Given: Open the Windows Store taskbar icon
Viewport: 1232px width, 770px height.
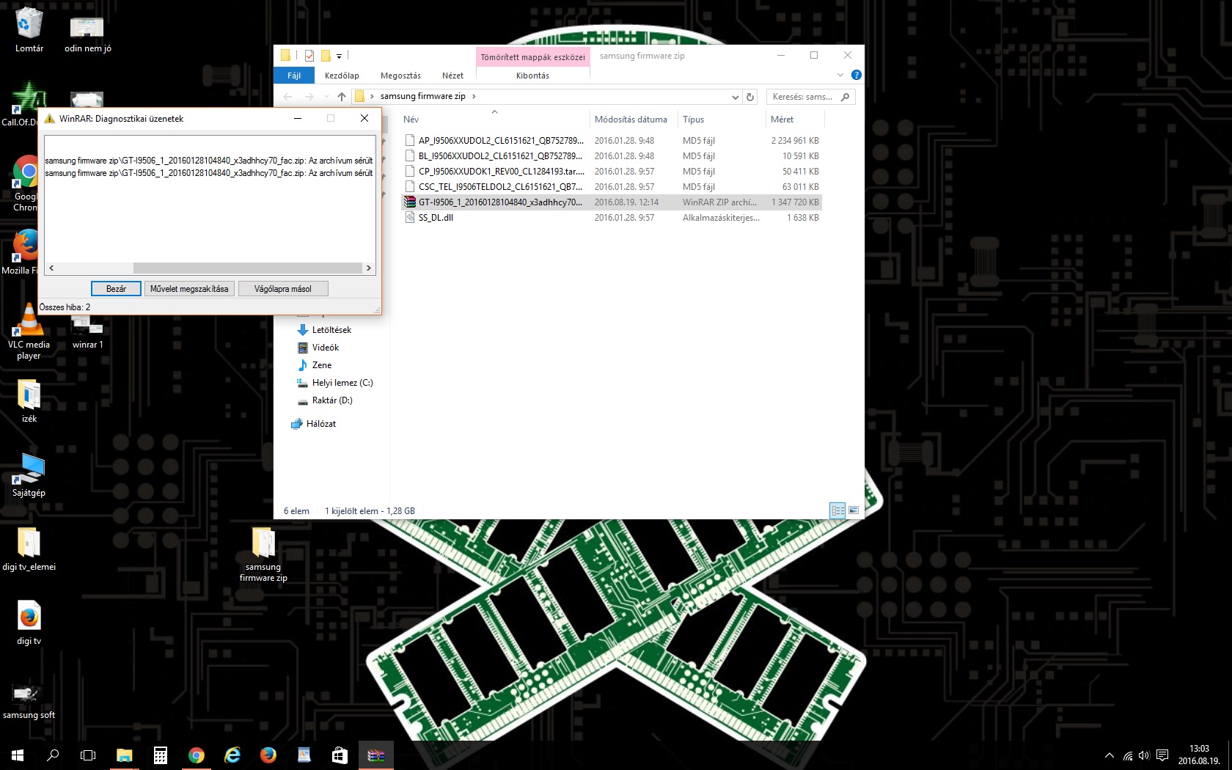Looking at the screenshot, I should coord(340,755).
